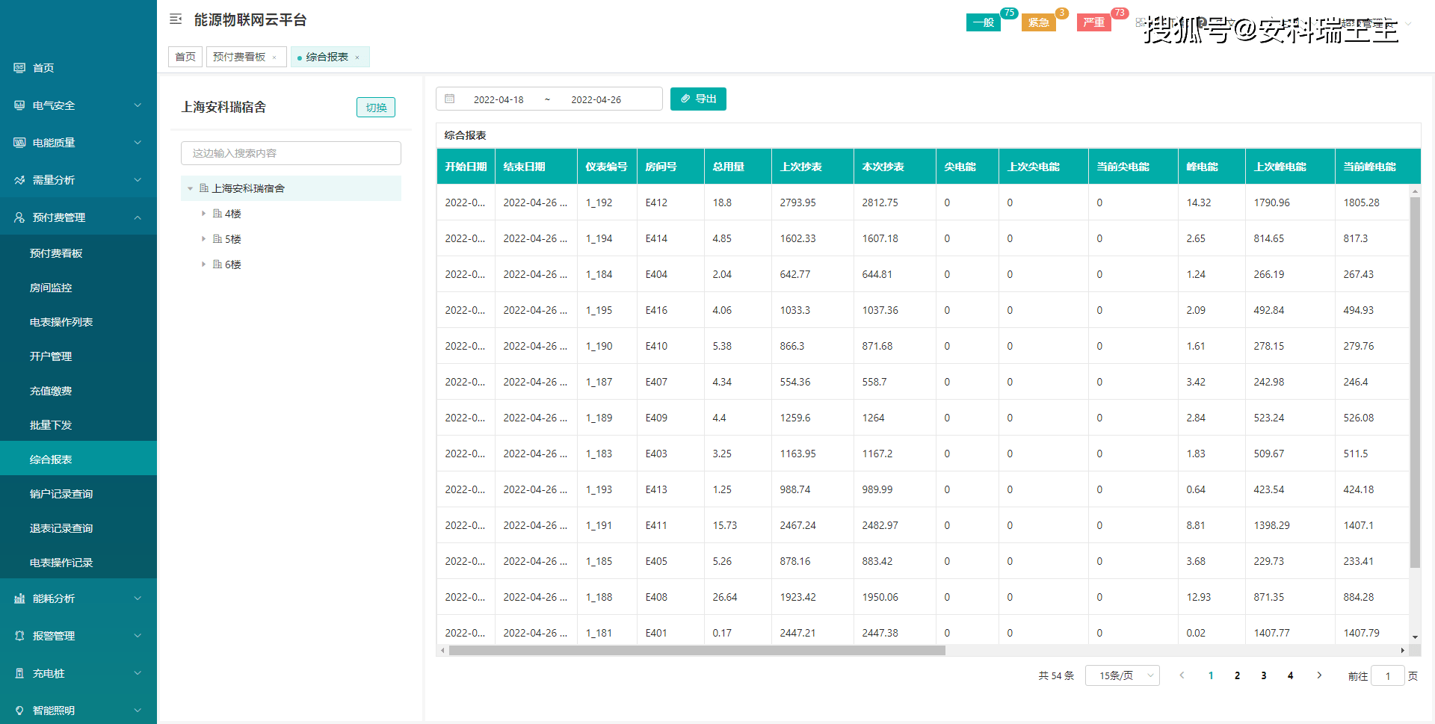The image size is (1435, 724).
Task: Click the sidebar collapse hamburger icon
Action: [176, 19]
